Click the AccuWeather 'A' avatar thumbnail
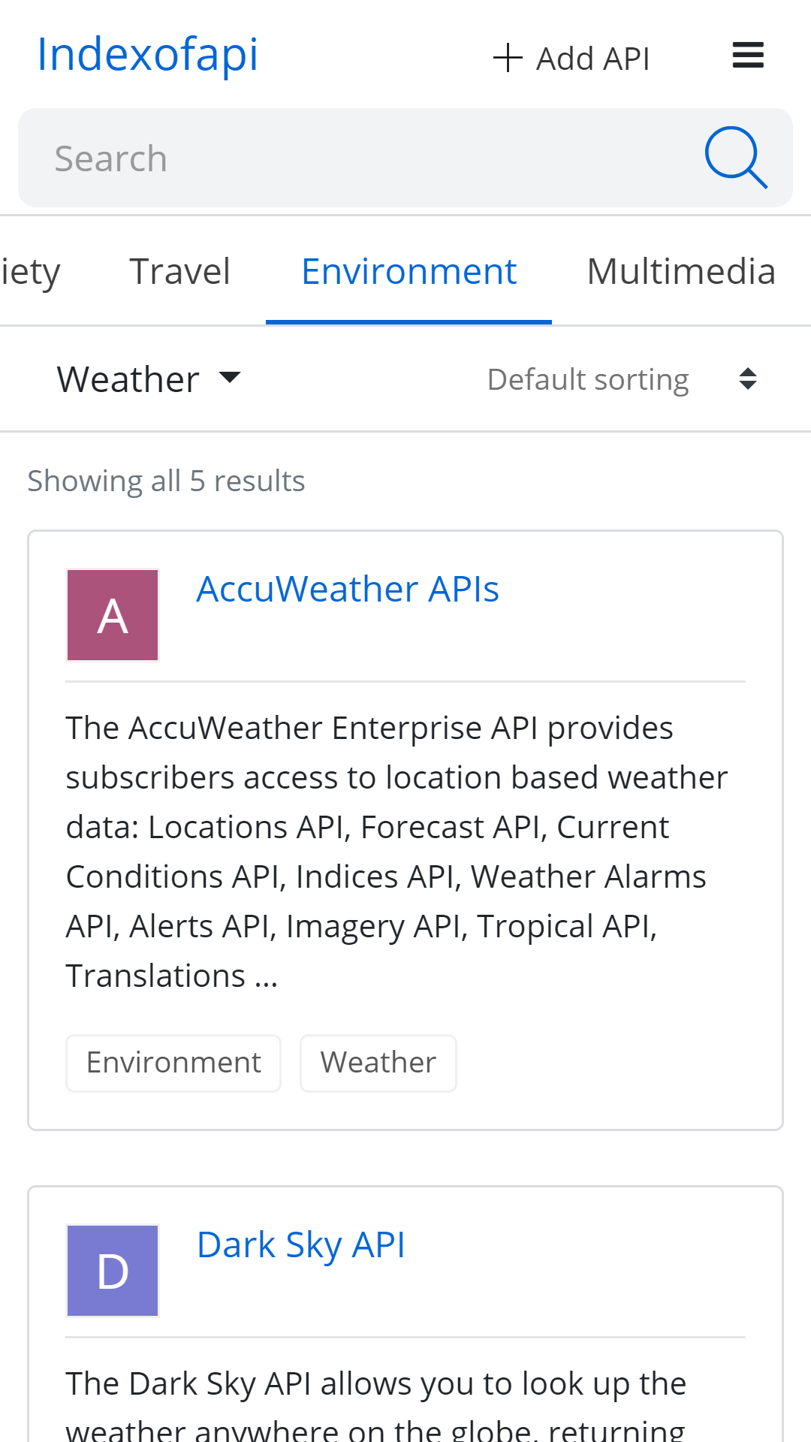The image size is (811, 1442). 112,614
